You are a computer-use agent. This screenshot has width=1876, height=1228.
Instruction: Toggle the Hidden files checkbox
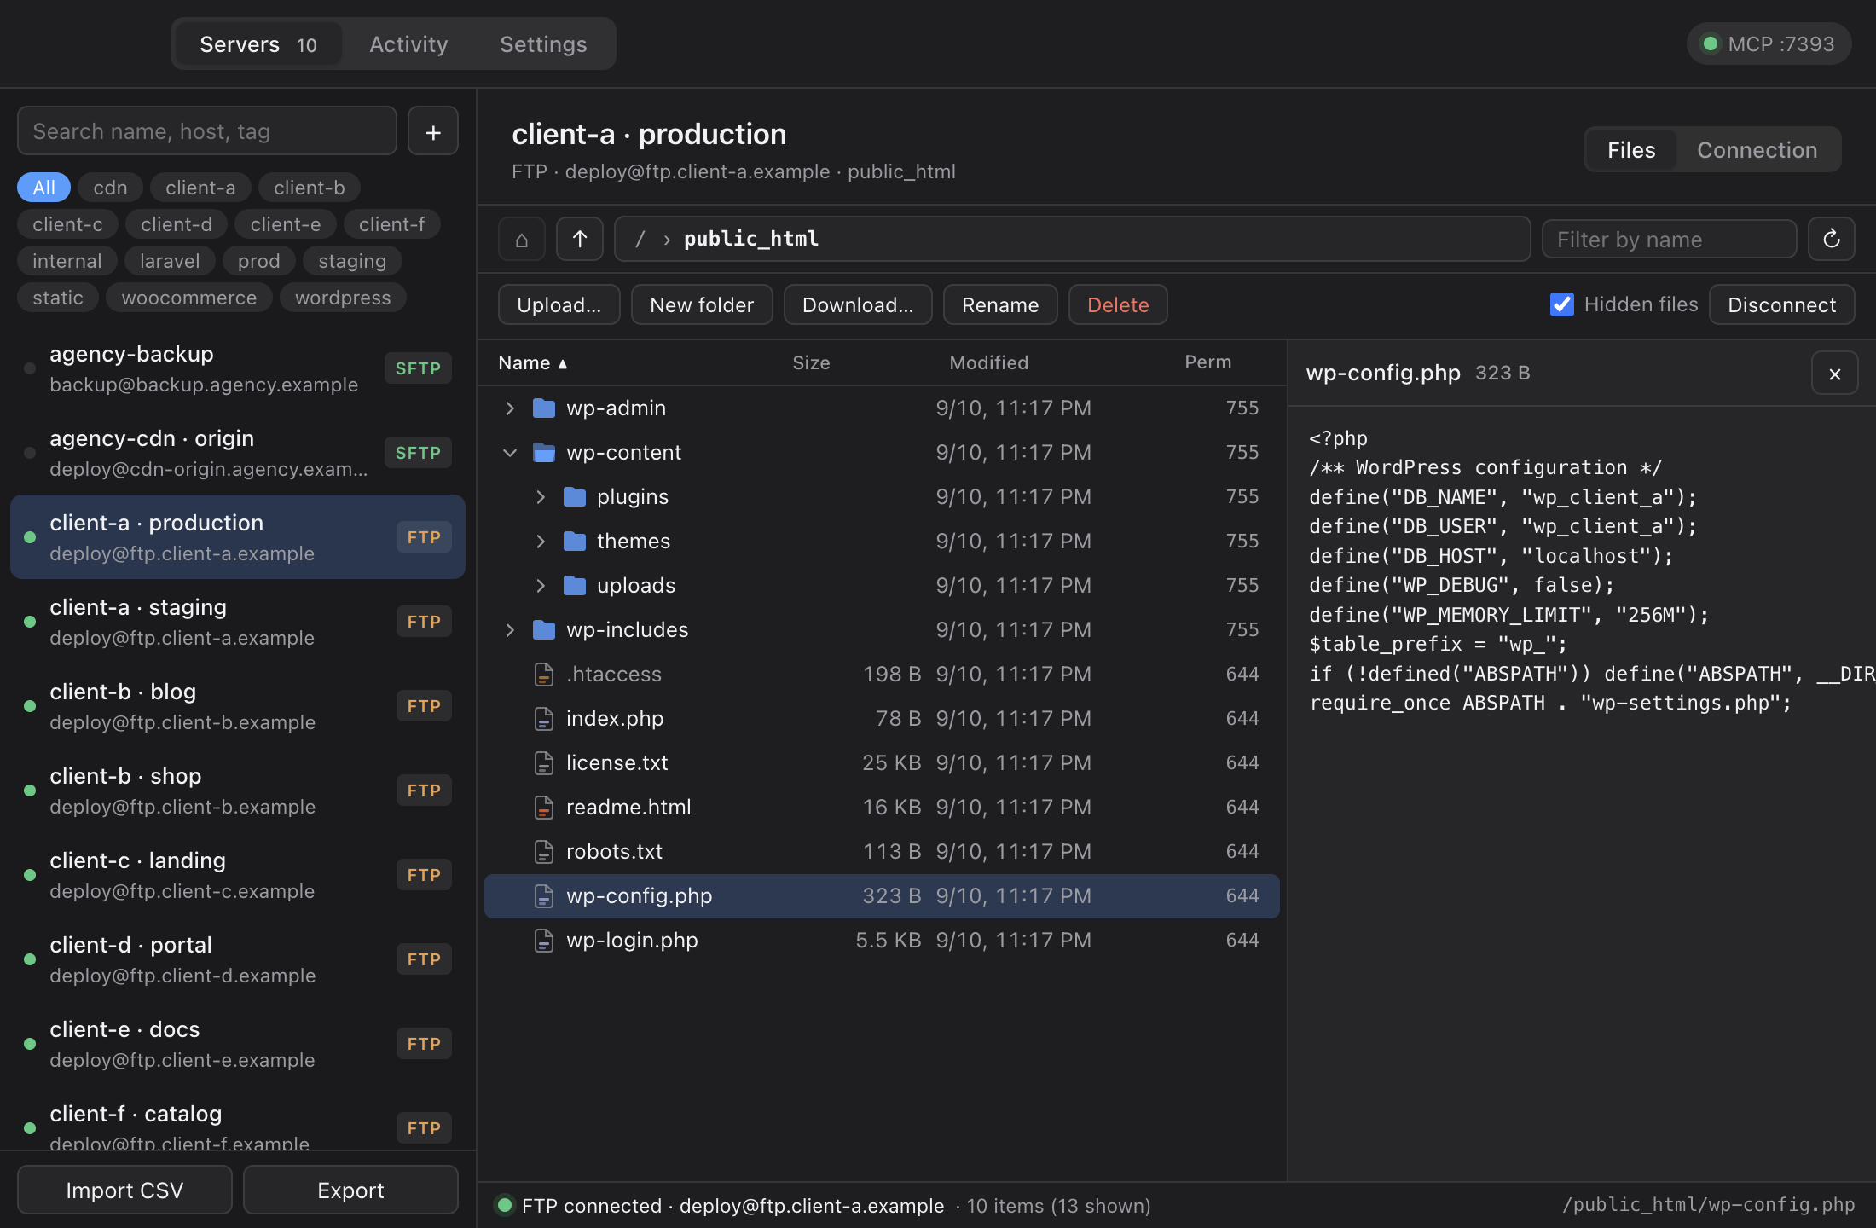[1562, 304]
